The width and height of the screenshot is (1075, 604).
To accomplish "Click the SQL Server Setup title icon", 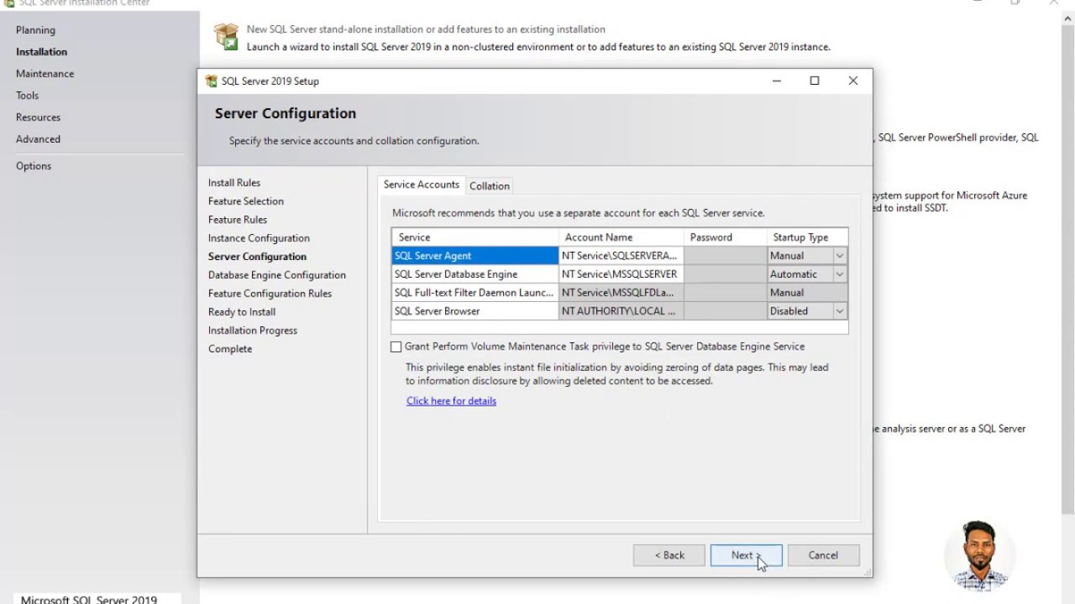I will 212,81.
